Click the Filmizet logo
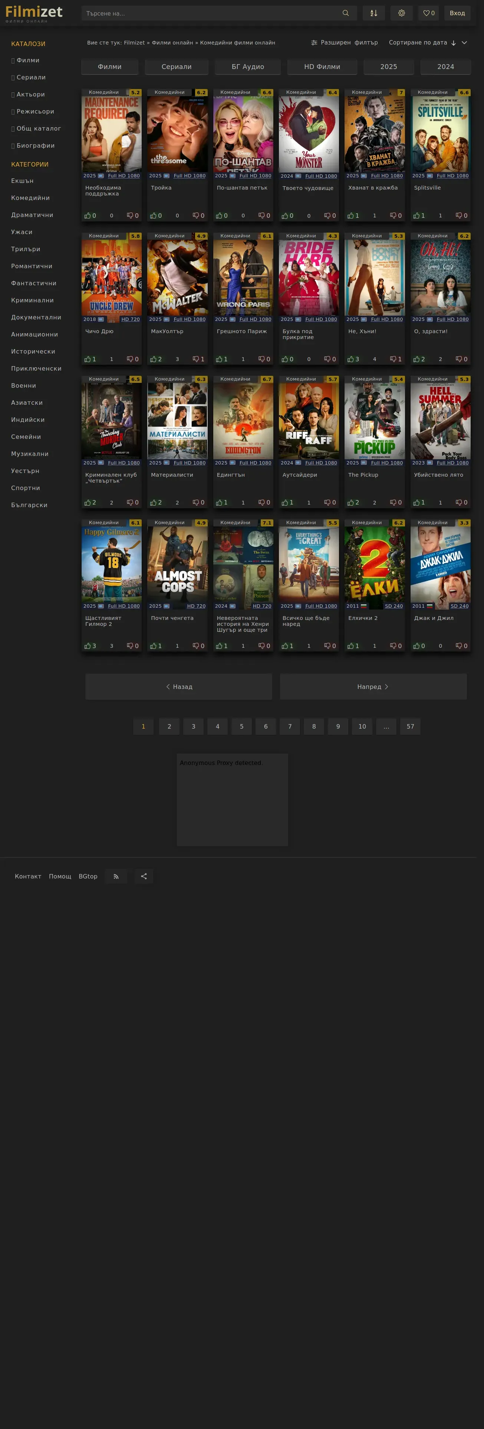Image resolution: width=484 pixels, height=1429 pixels. (34, 13)
